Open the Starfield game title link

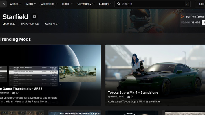tap(15, 17)
